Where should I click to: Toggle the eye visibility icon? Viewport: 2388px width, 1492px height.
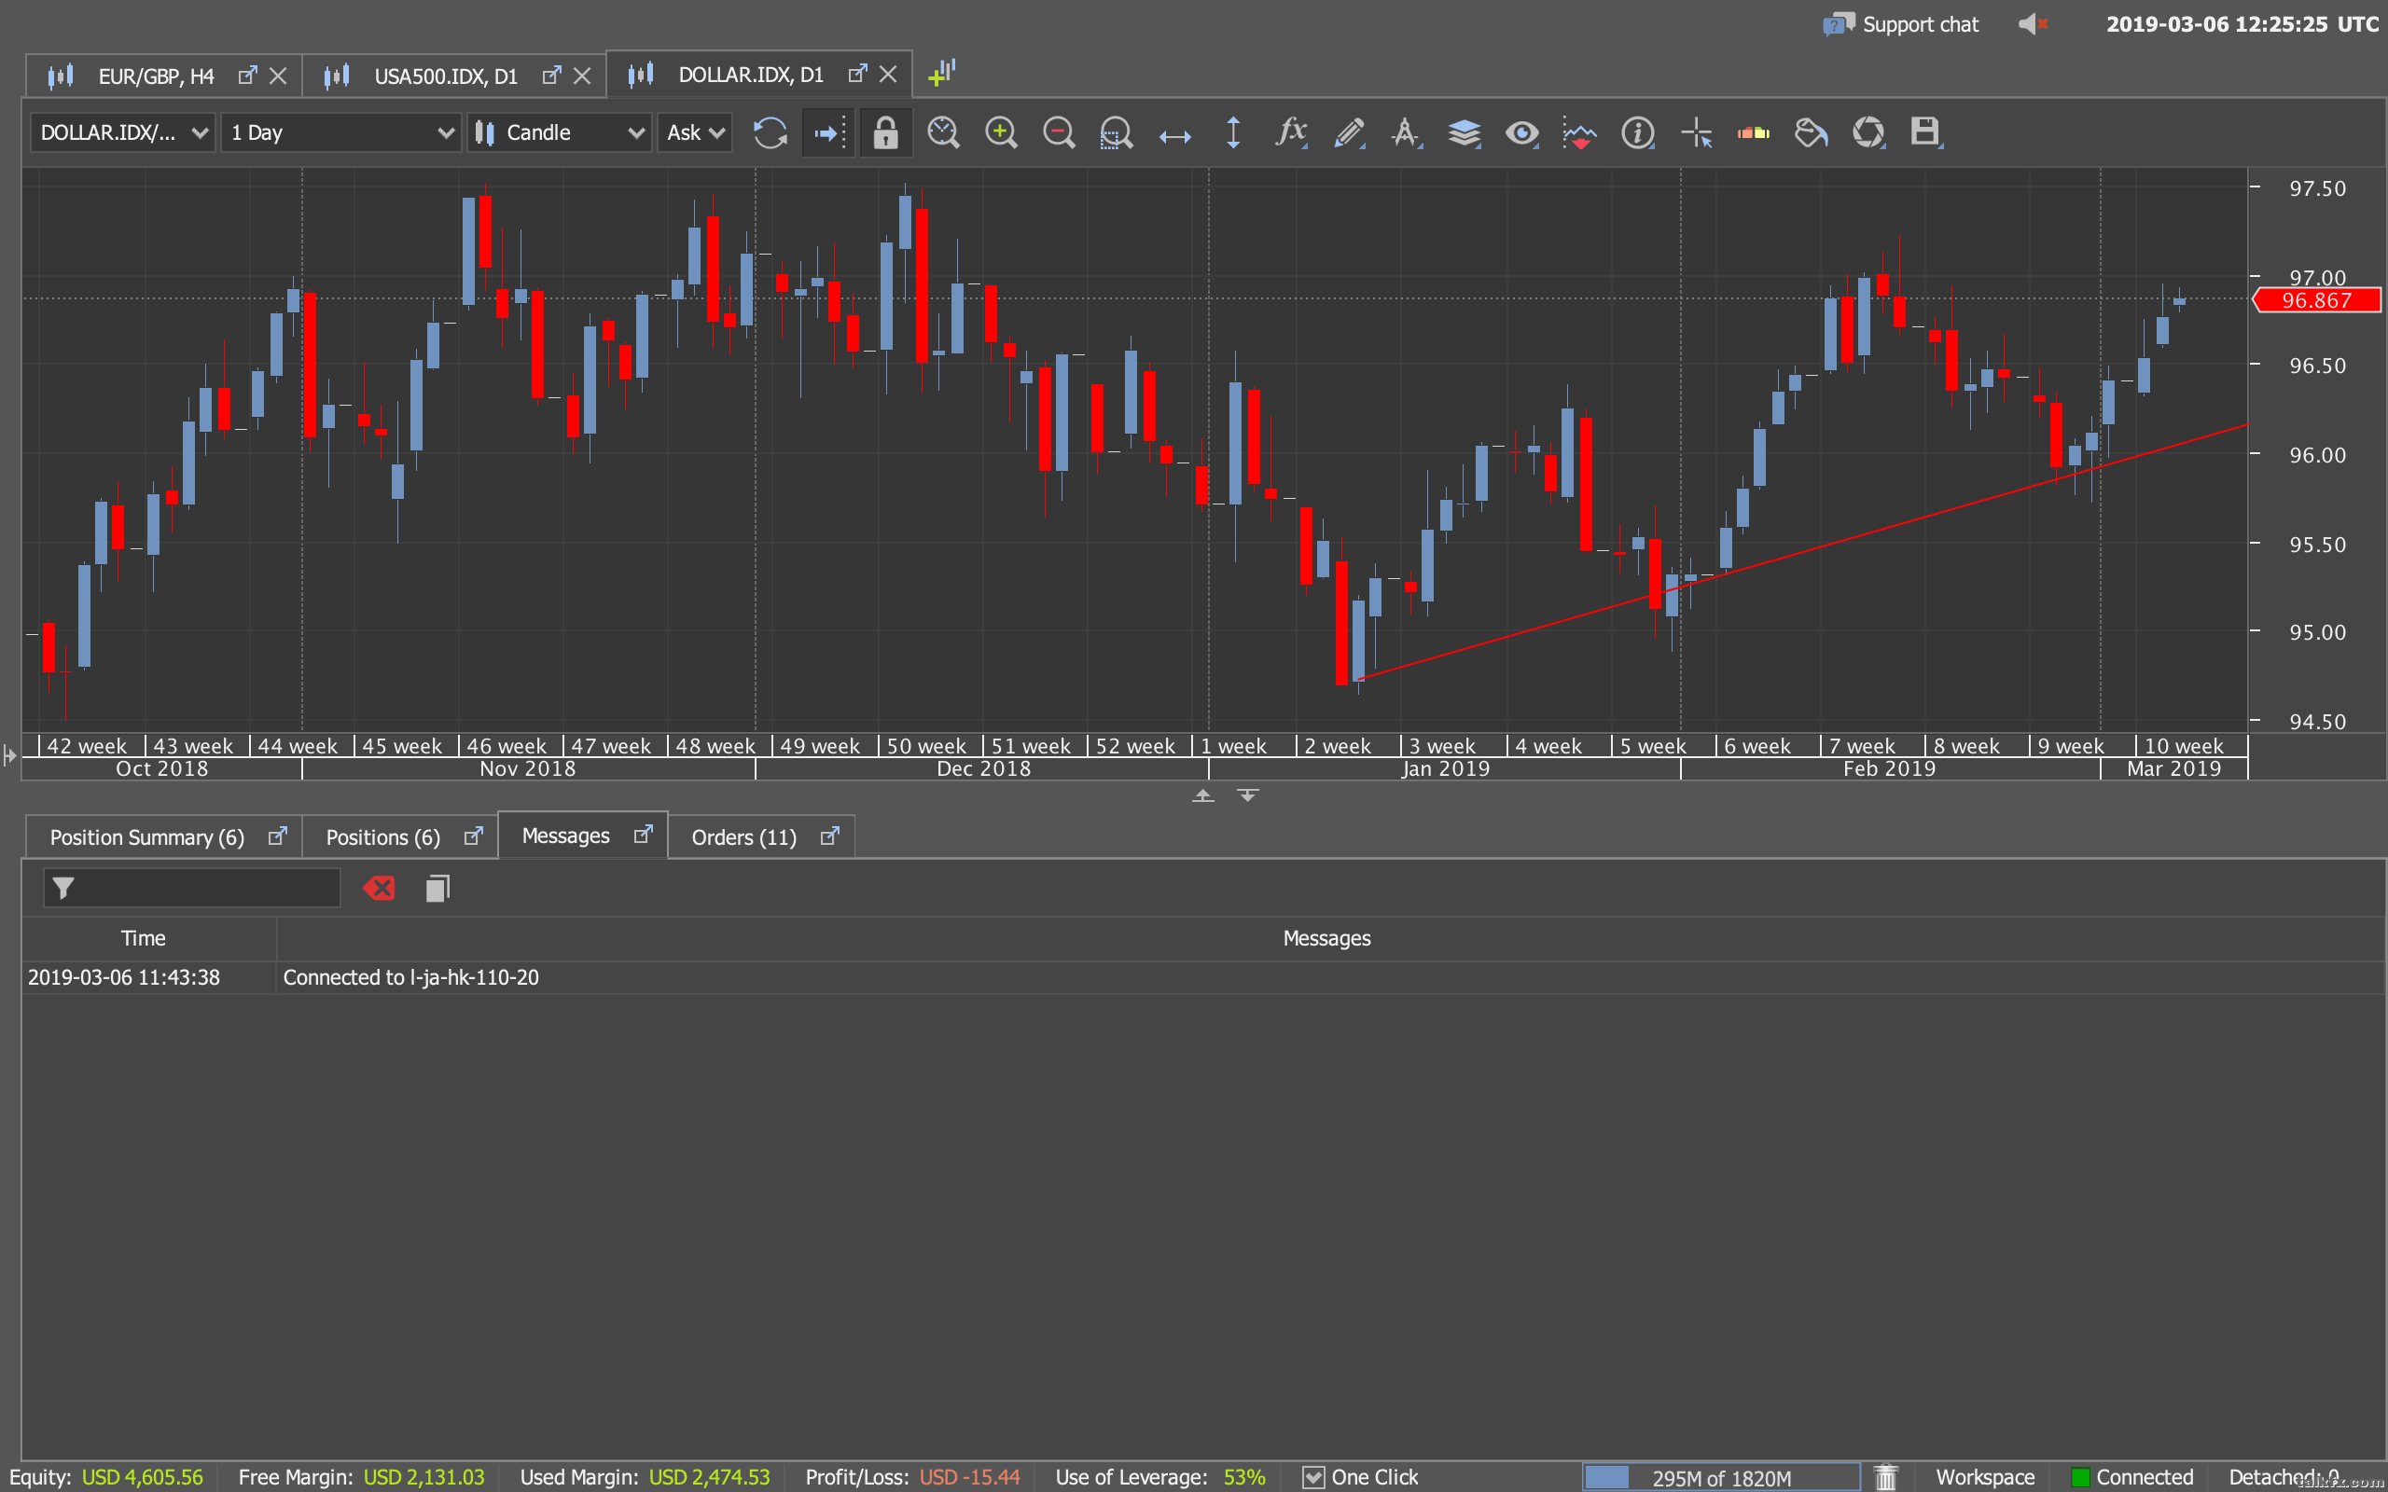tap(1521, 132)
